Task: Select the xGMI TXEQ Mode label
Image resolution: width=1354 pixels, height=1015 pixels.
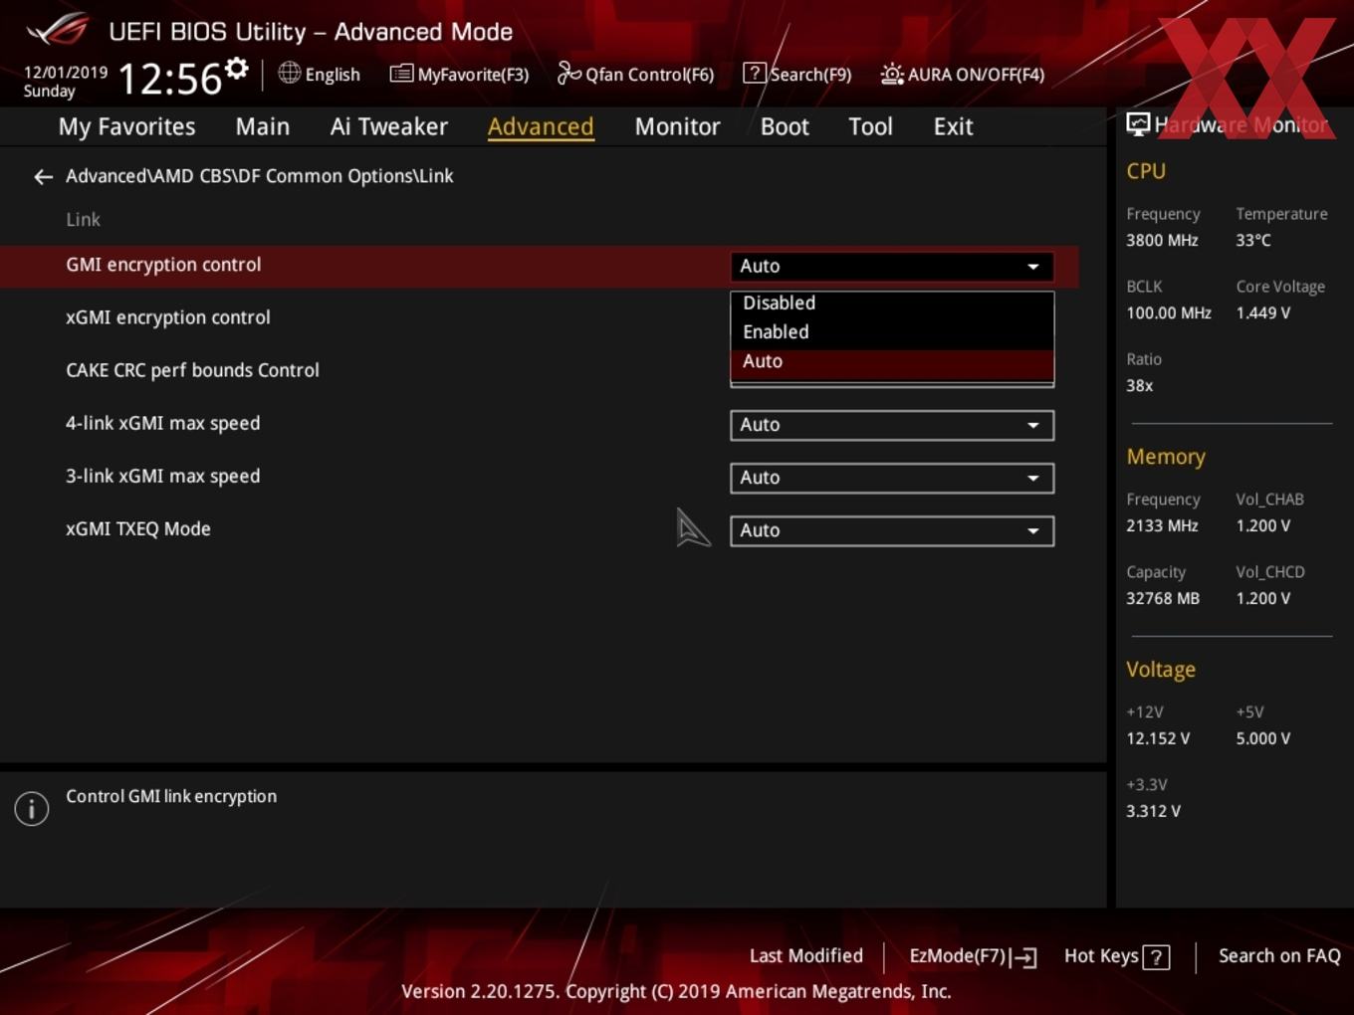Action: tap(138, 528)
